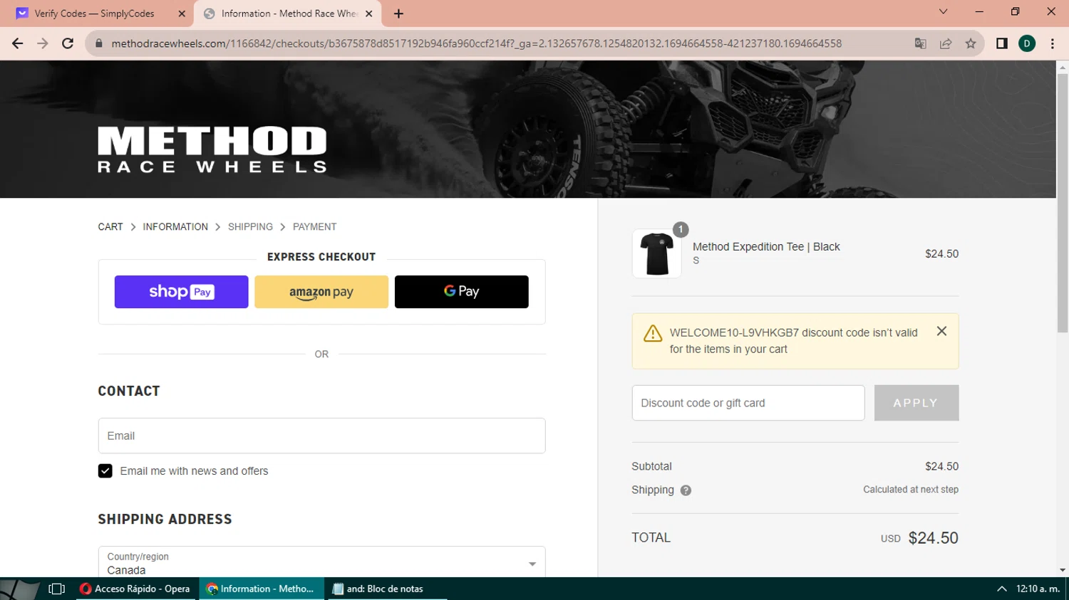Go to CART breadcrumb

[110, 226]
